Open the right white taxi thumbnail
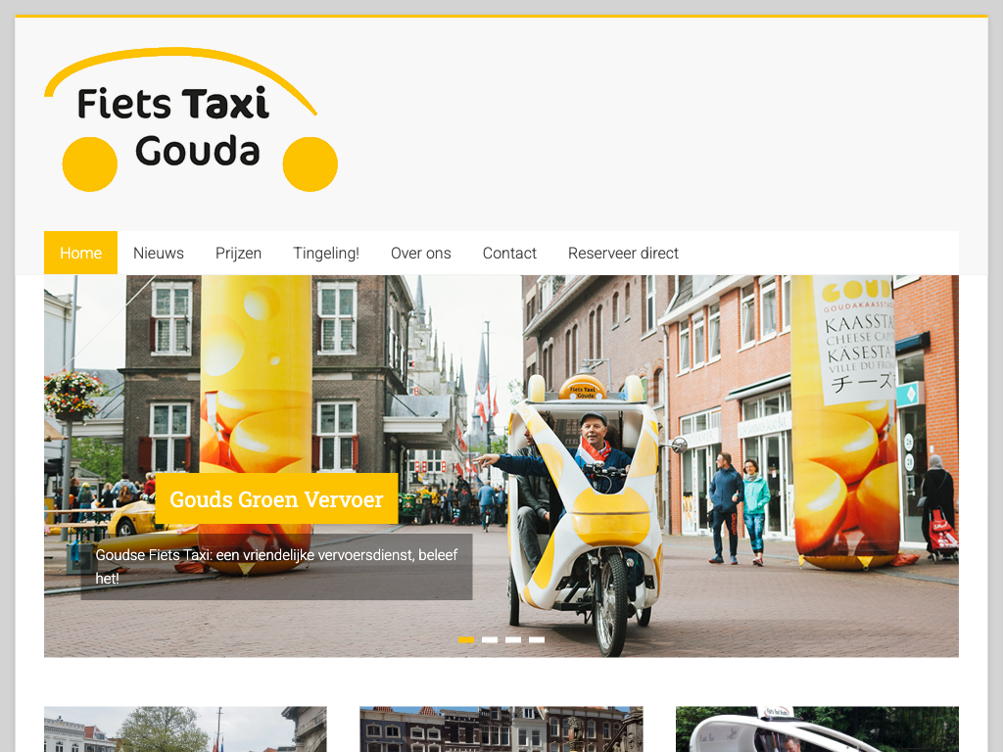Viewport: 1003px width, 752px height. [817, 729]
